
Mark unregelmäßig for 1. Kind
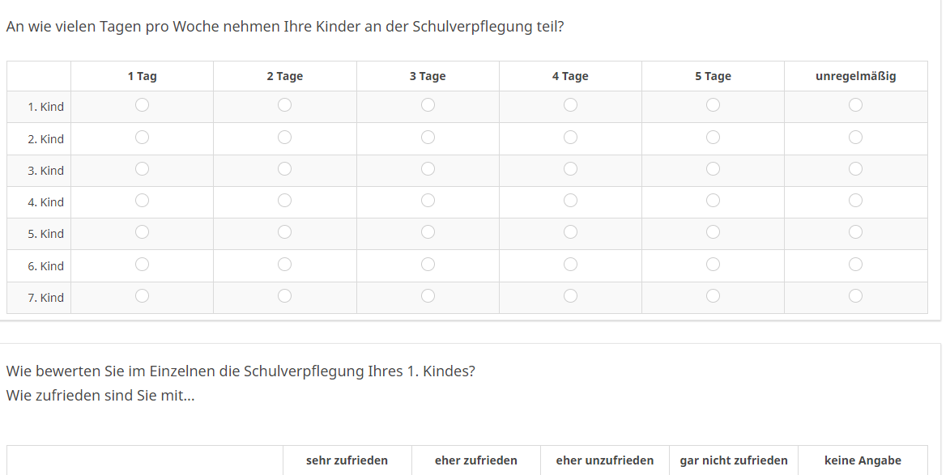pyautogui.click(x=855, y=105)
